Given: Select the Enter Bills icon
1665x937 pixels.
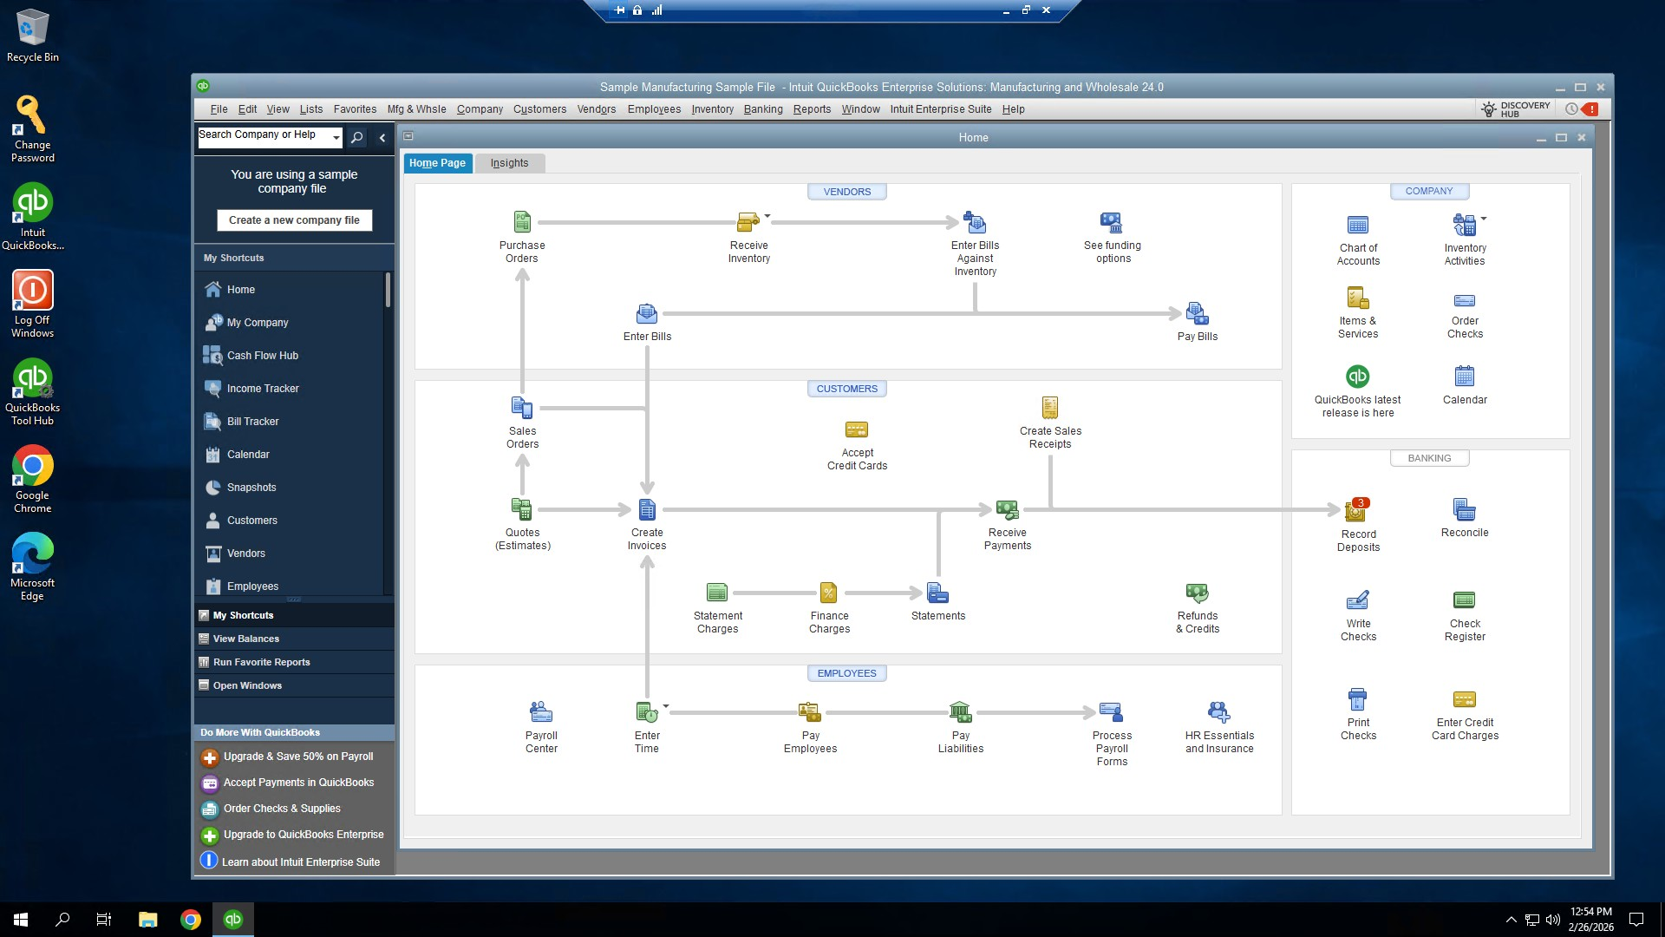Looking at the screenshot, I should [x=647, y=313].
